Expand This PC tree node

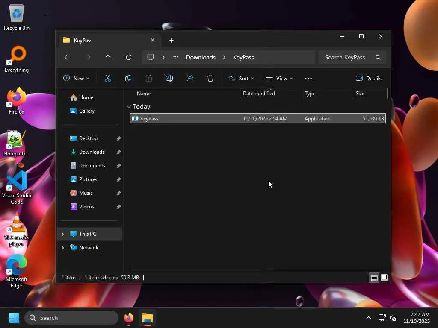point(63,234)
